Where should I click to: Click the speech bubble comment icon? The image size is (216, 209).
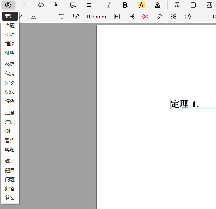click(73, 5)
